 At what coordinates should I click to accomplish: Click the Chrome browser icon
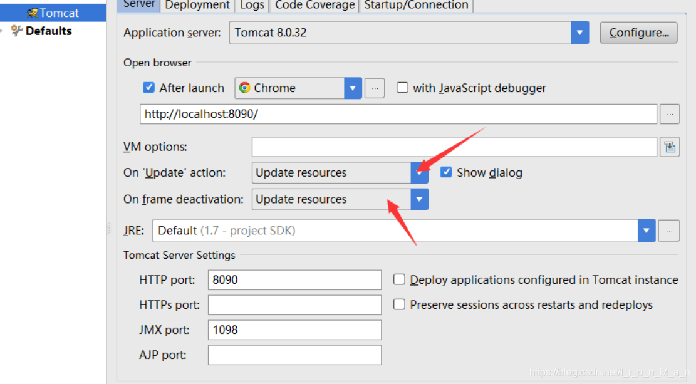(244, 88)
